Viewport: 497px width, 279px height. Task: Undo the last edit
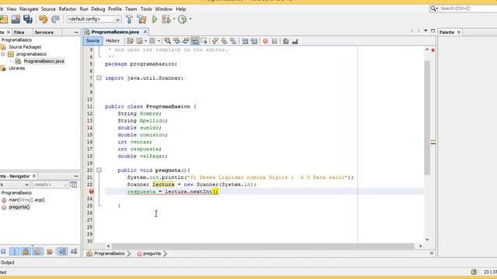(43, 19)
